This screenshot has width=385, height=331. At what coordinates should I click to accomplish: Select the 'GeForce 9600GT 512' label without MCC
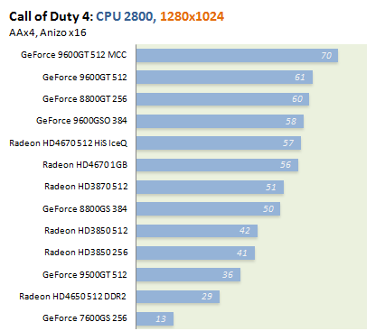coord(85,78)
